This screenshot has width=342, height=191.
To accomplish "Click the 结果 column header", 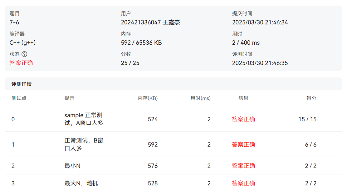I will pos(243,98).
